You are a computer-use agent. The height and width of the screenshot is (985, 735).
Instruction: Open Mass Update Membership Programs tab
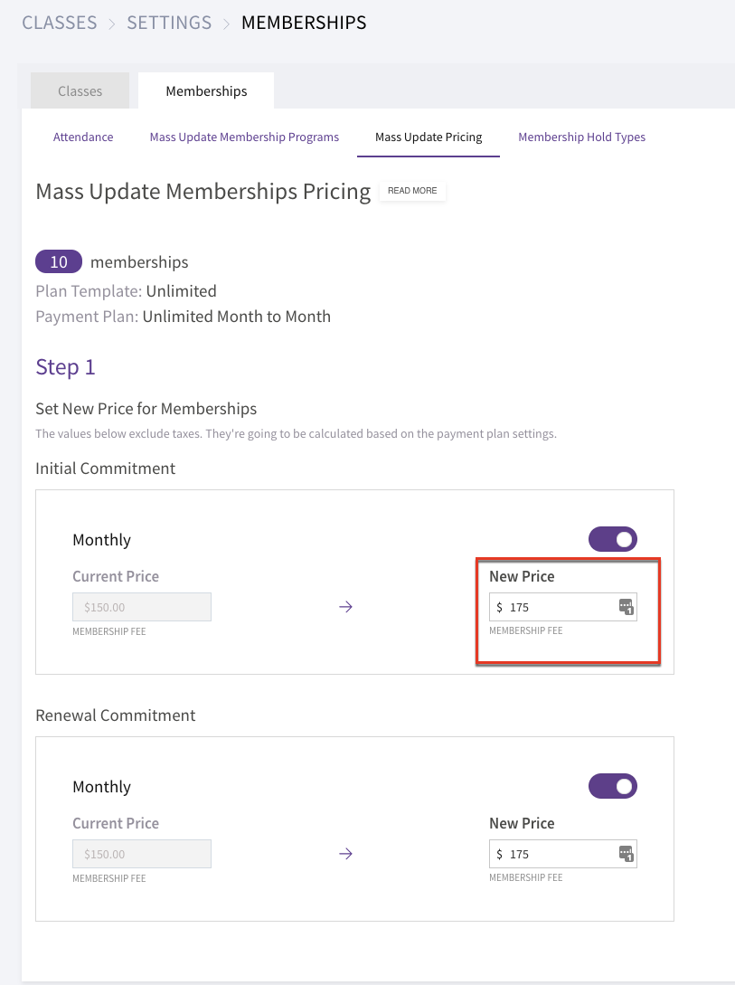244,137
